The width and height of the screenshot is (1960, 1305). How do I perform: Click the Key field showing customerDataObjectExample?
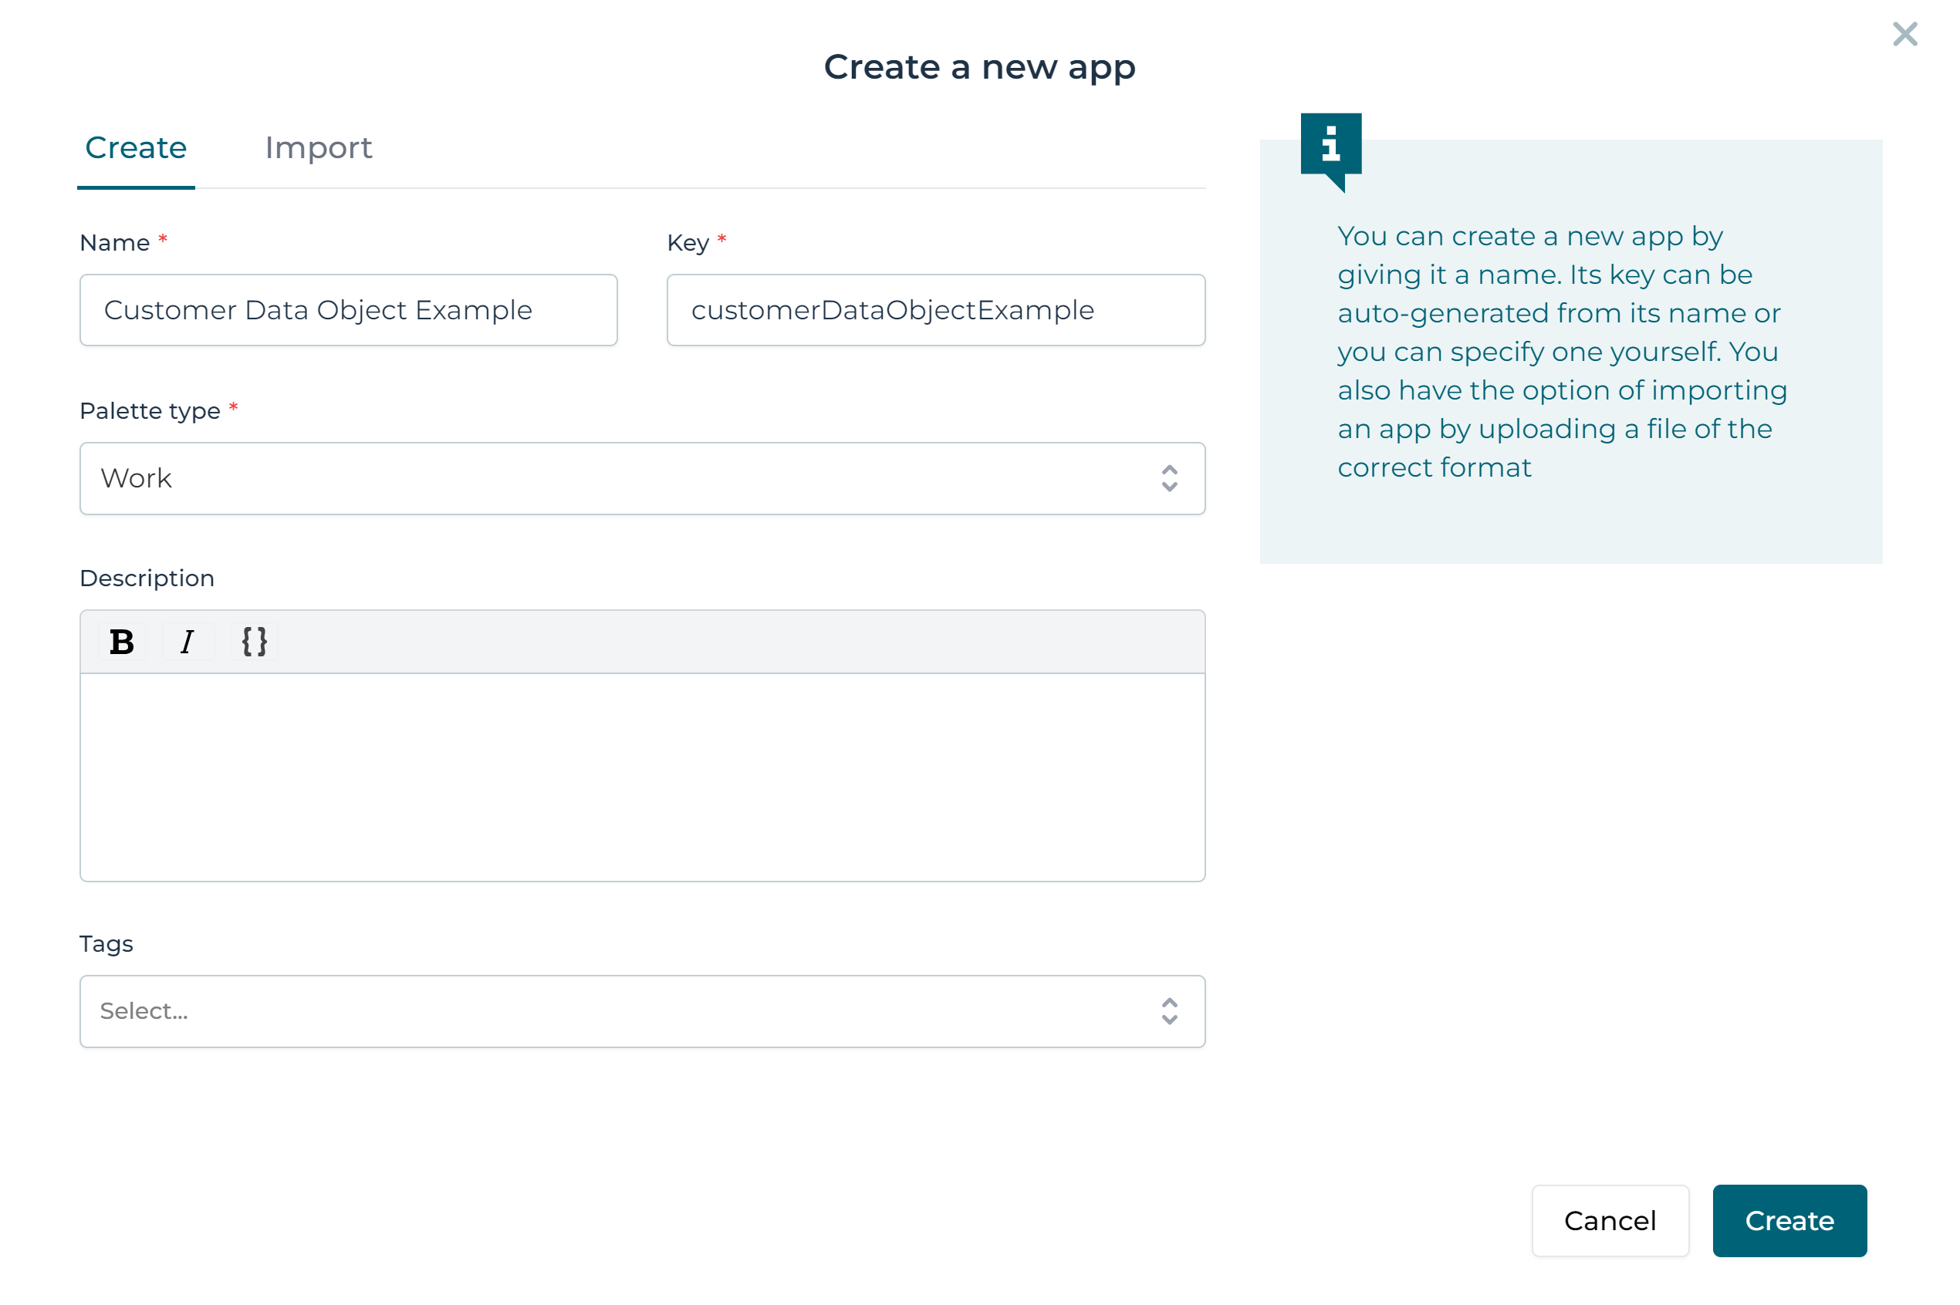pos(935,309)
